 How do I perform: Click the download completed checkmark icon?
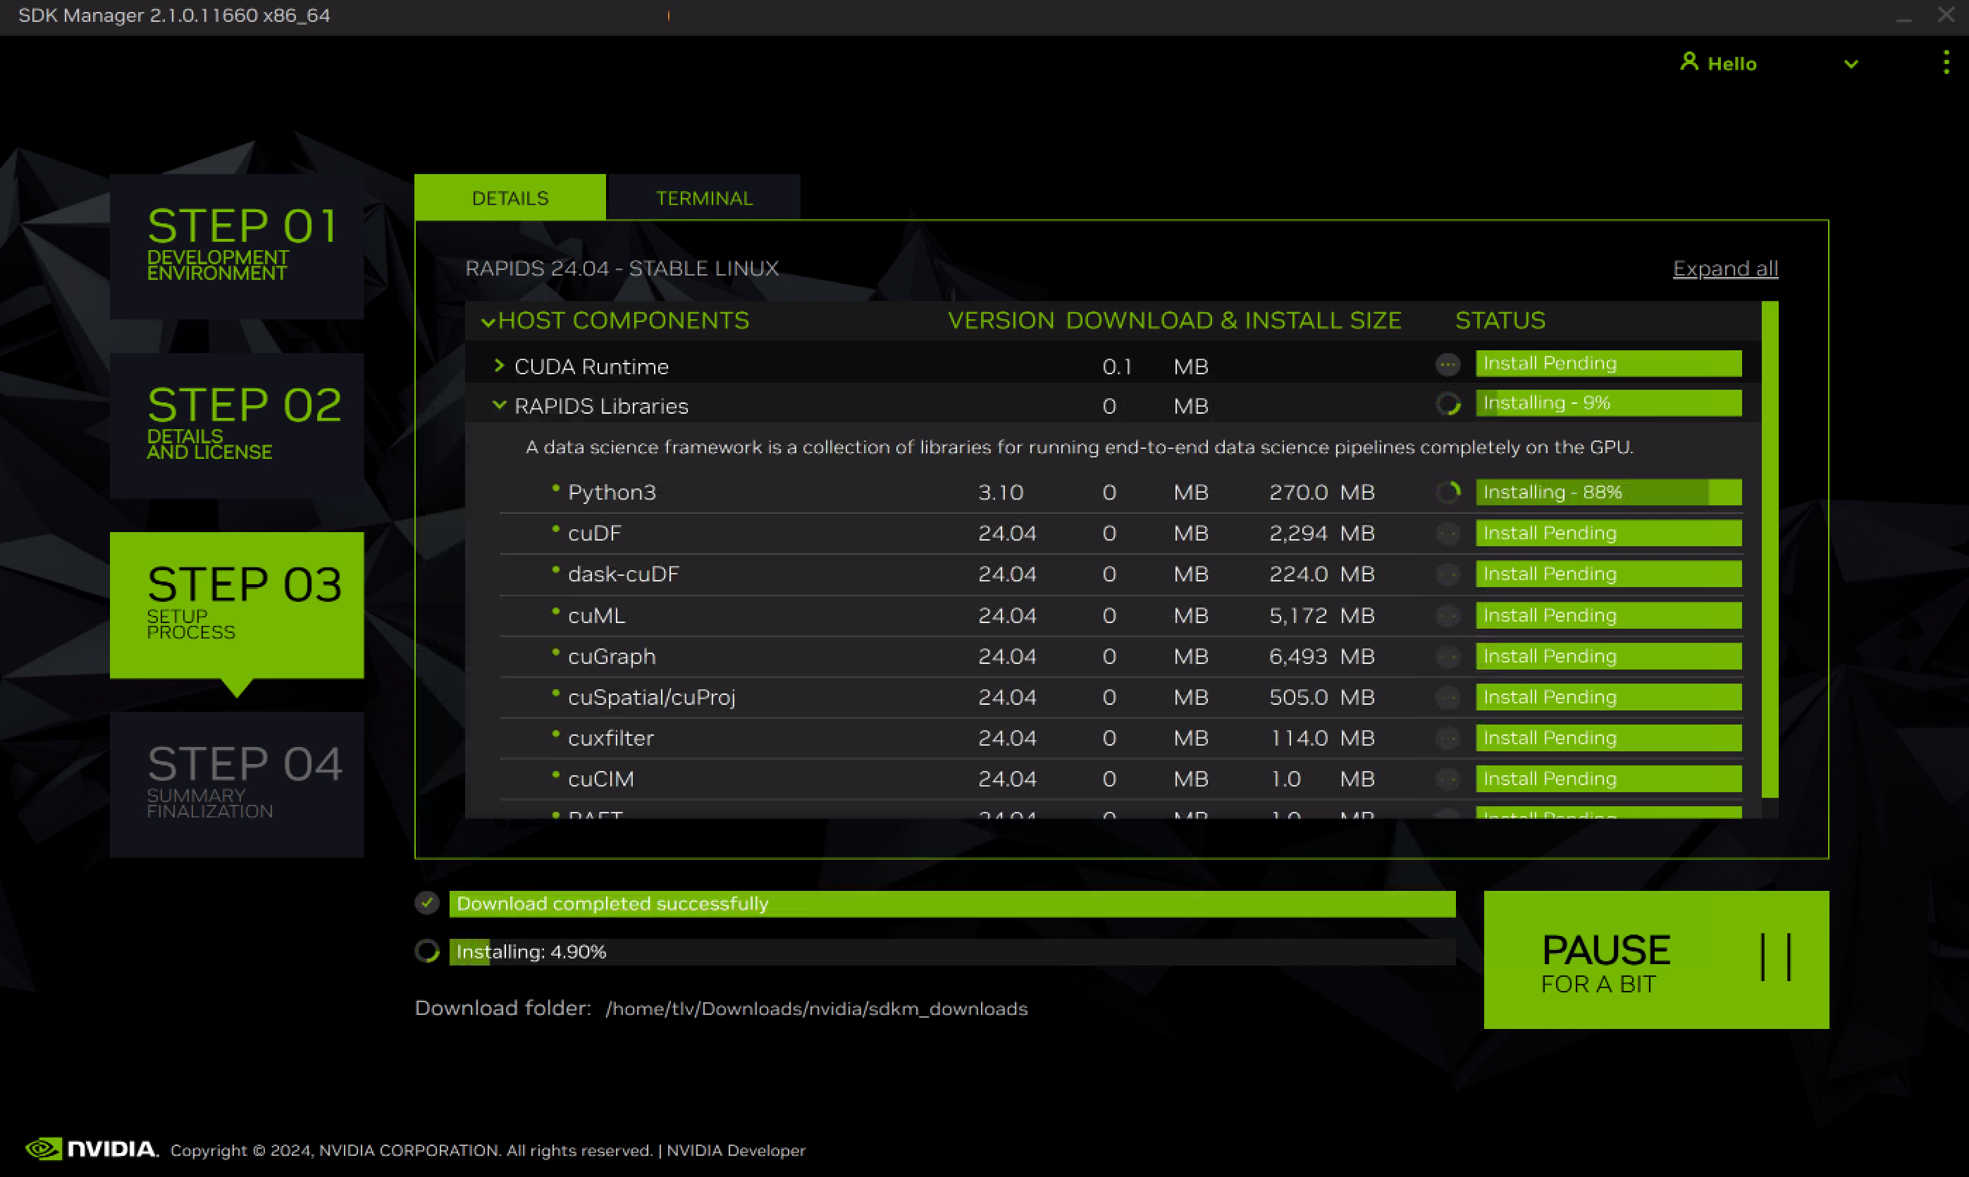[428, 903]
